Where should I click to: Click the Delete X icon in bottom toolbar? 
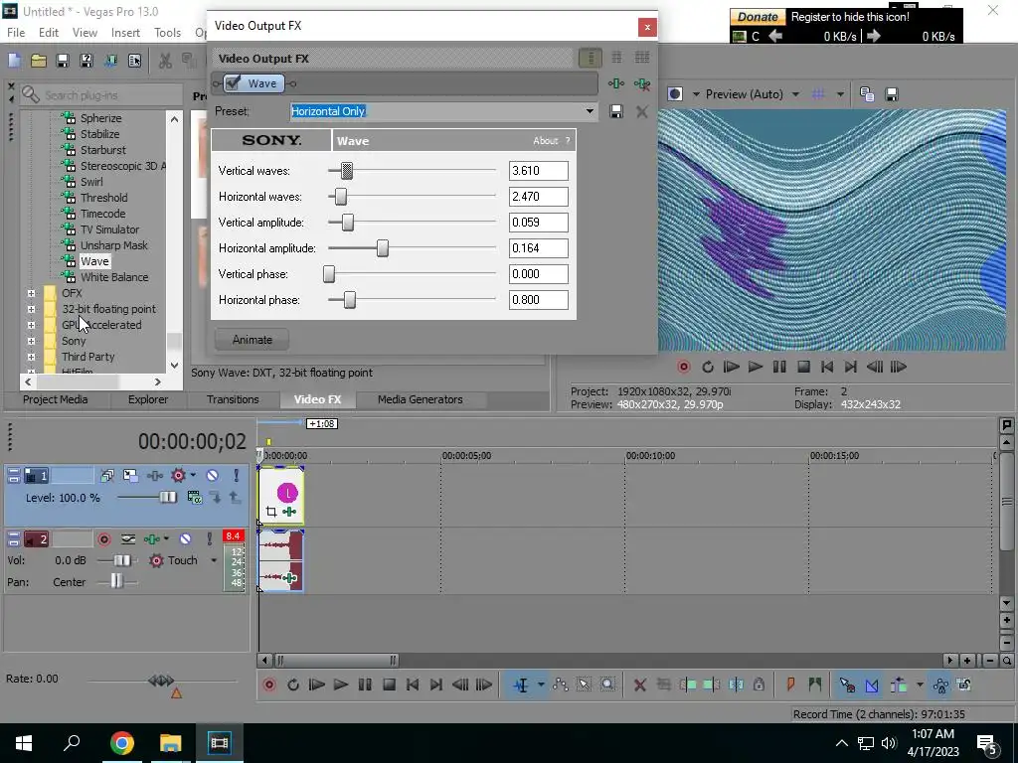tap(639, 685)
